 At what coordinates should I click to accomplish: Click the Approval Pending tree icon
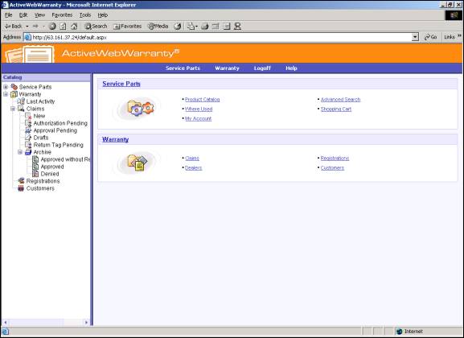[28, 130]
